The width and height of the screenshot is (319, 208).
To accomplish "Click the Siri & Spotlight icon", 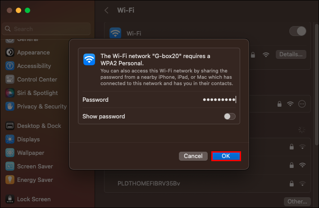I will click(x=10, y=93).
